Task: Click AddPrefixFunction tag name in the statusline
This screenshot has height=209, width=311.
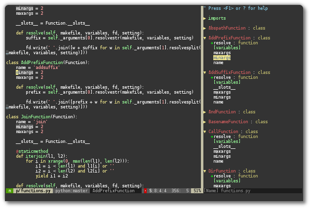Action: [x=114, y=191]
